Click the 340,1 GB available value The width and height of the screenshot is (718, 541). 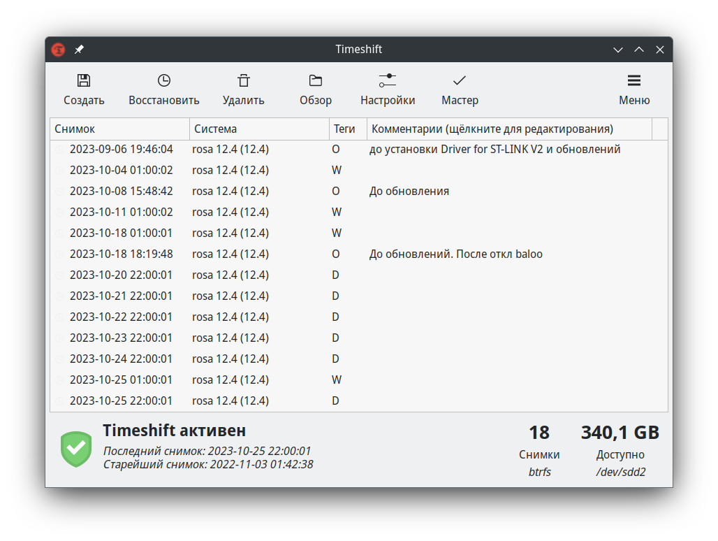tap(620, 433)
